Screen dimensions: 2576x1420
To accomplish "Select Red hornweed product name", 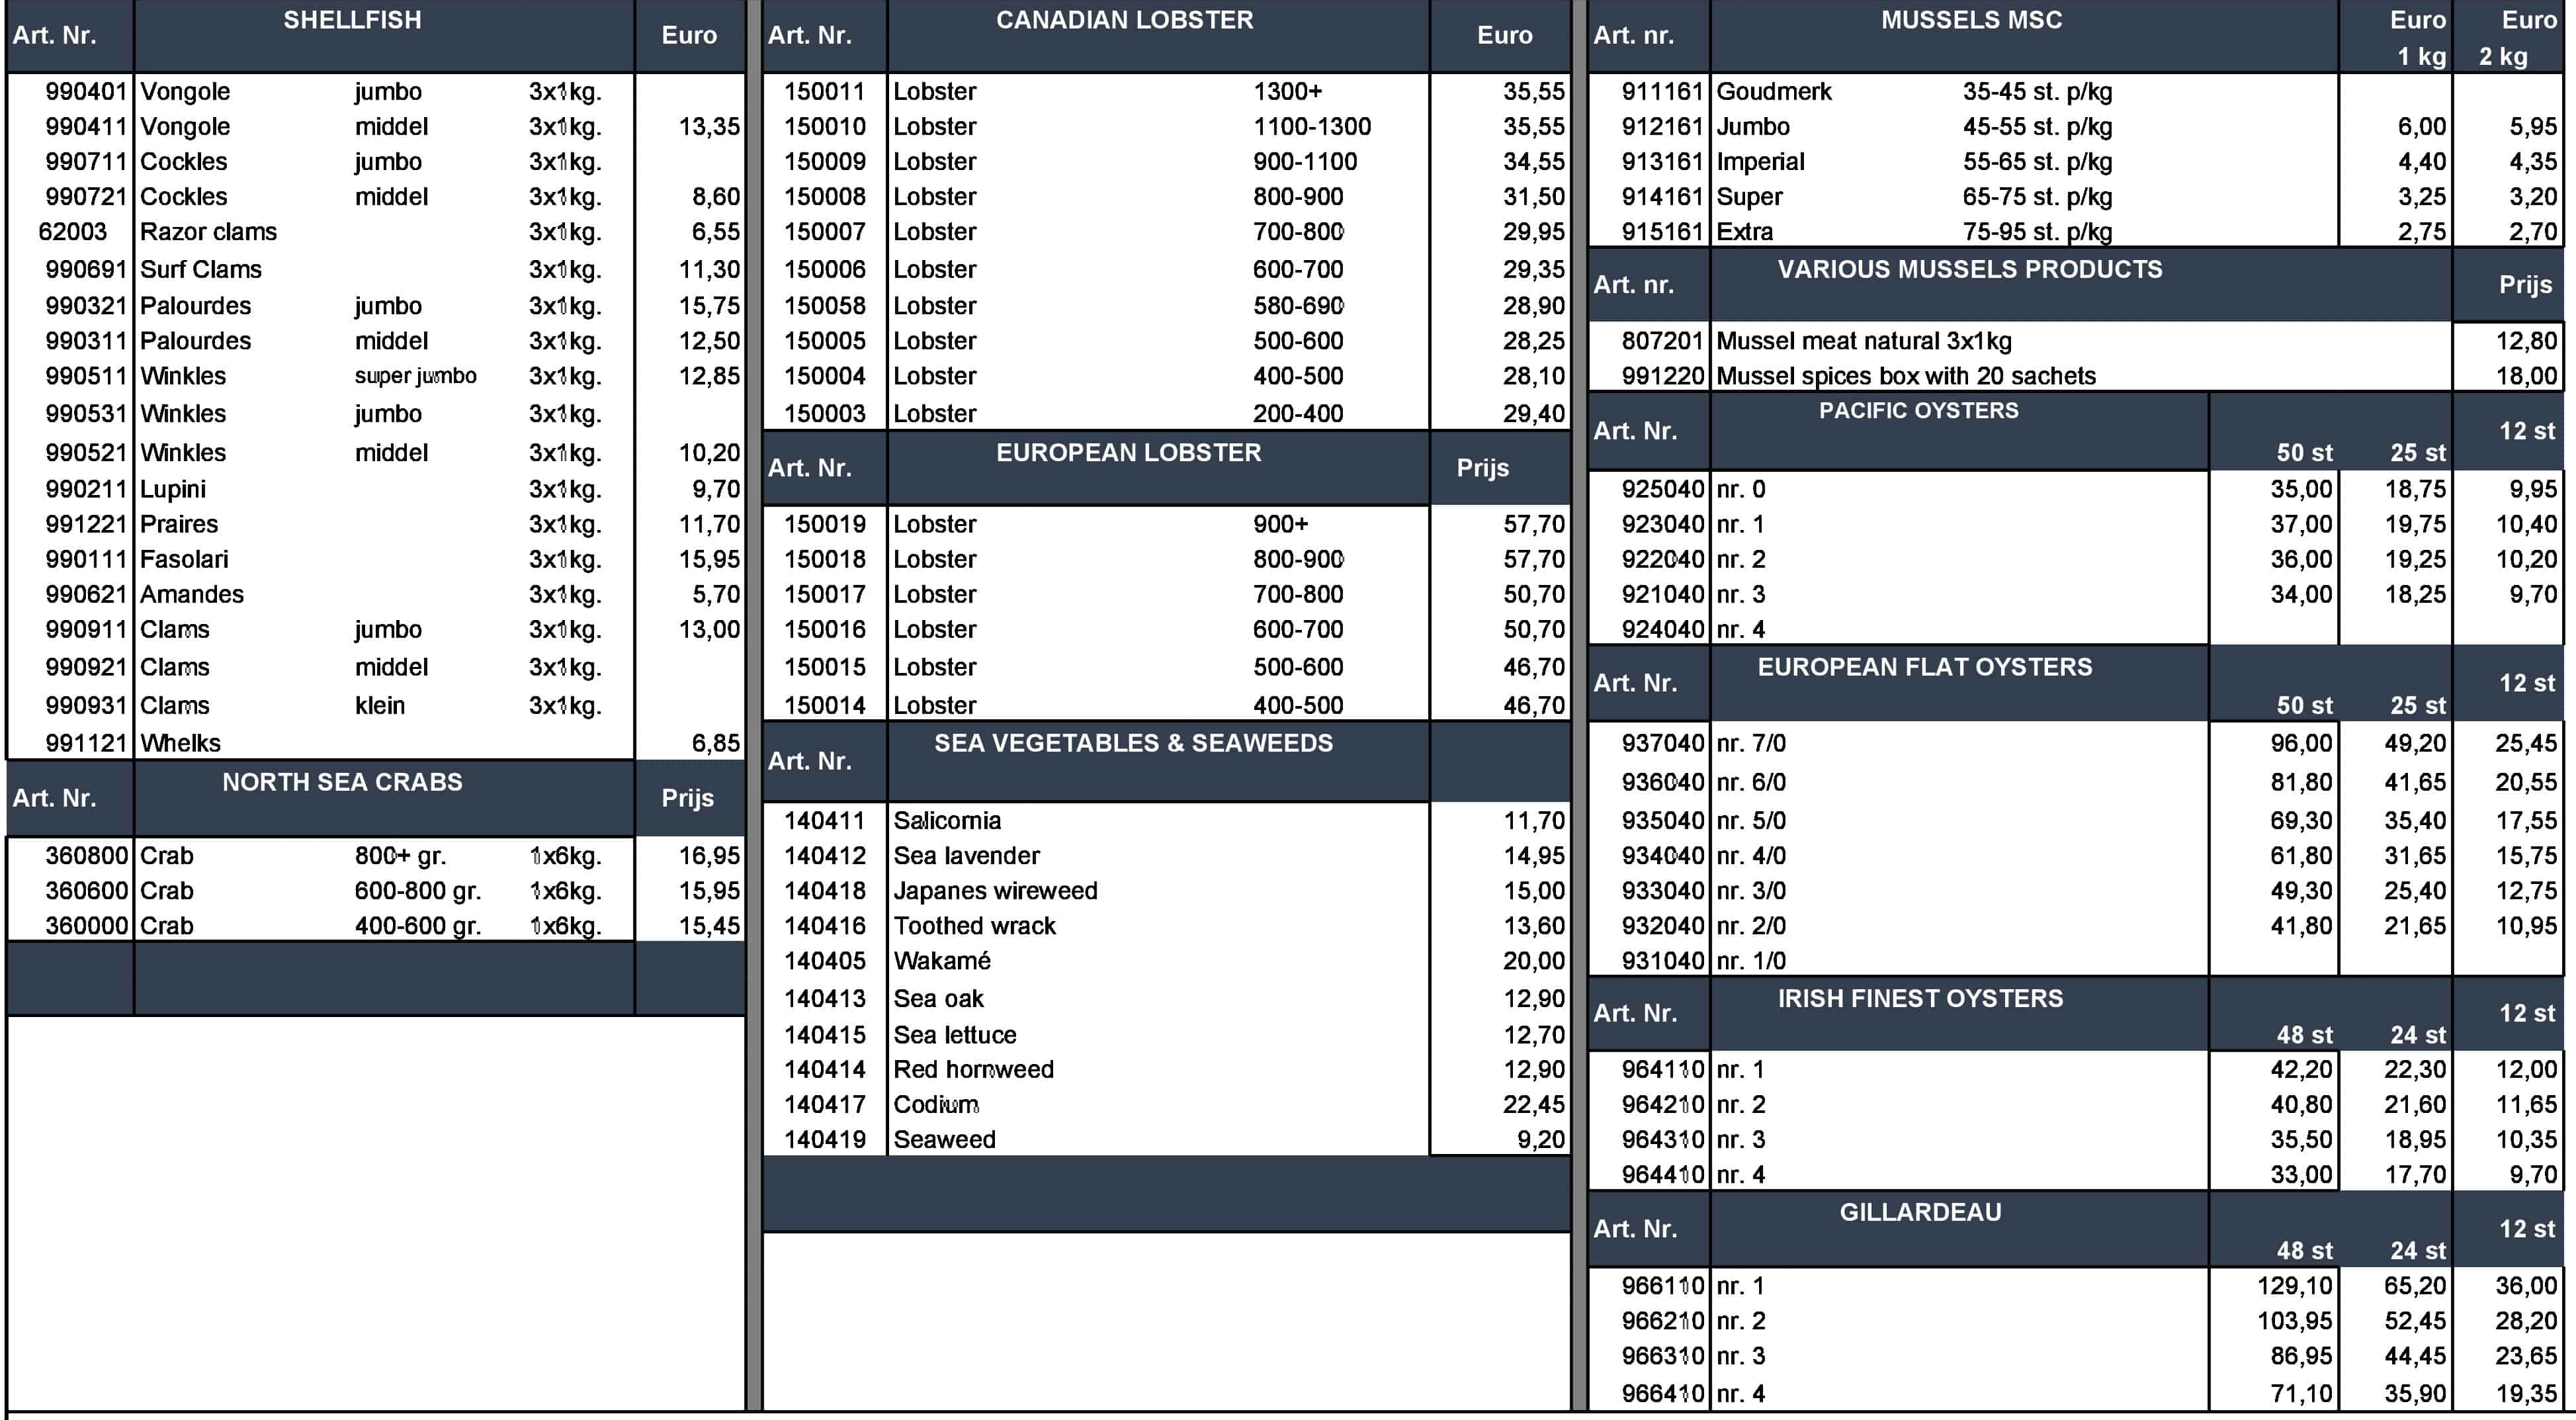I will tap(973, 1070).
